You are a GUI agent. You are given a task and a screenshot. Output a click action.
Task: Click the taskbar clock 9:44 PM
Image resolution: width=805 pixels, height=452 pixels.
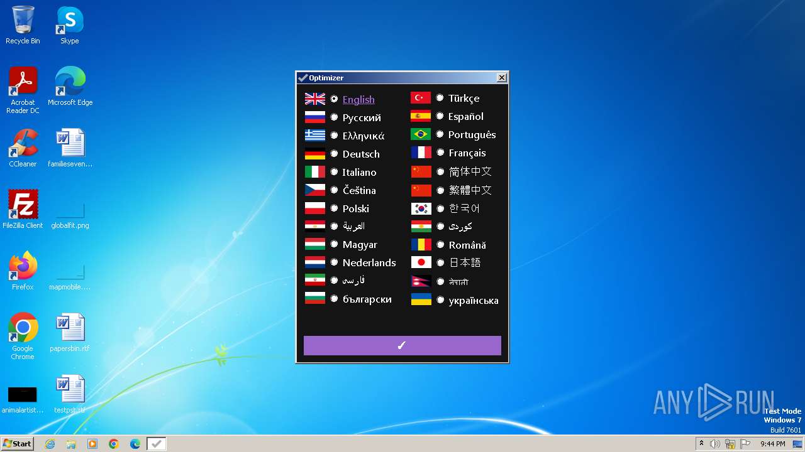pyautogui.click(x=772, y=444)
